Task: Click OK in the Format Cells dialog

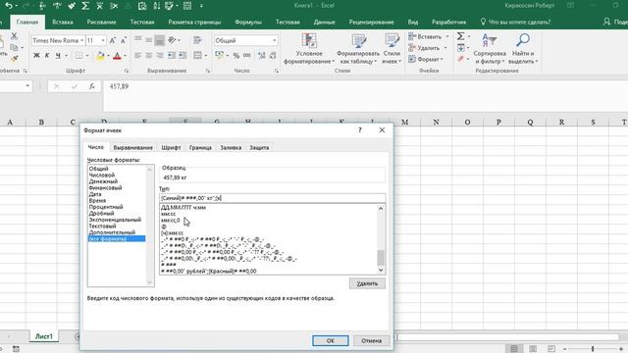Action: click(331, 340)
